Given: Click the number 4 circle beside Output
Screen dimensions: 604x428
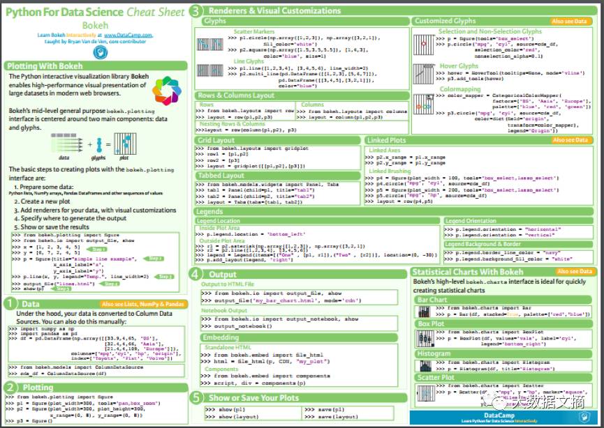Looking at the screenshot, I should pos(196,274).
